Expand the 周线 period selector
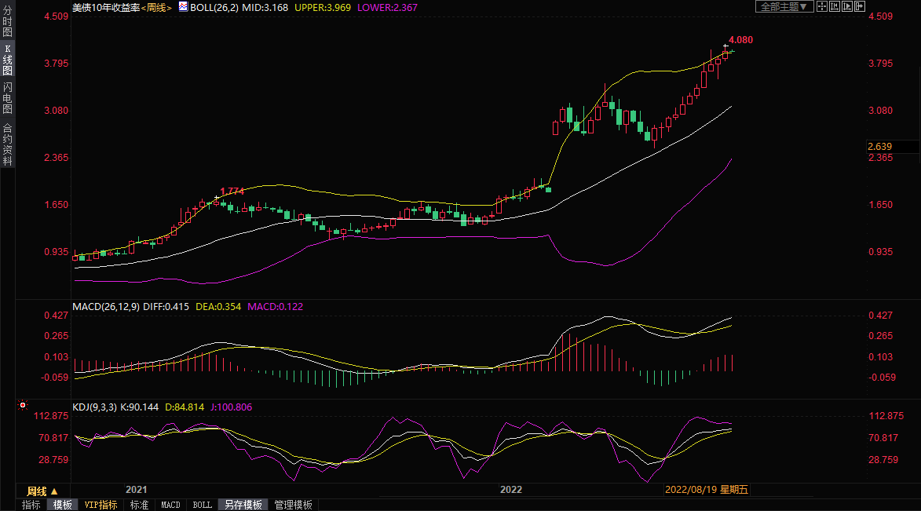Screen dimensions: 921x511 (42, 491)
